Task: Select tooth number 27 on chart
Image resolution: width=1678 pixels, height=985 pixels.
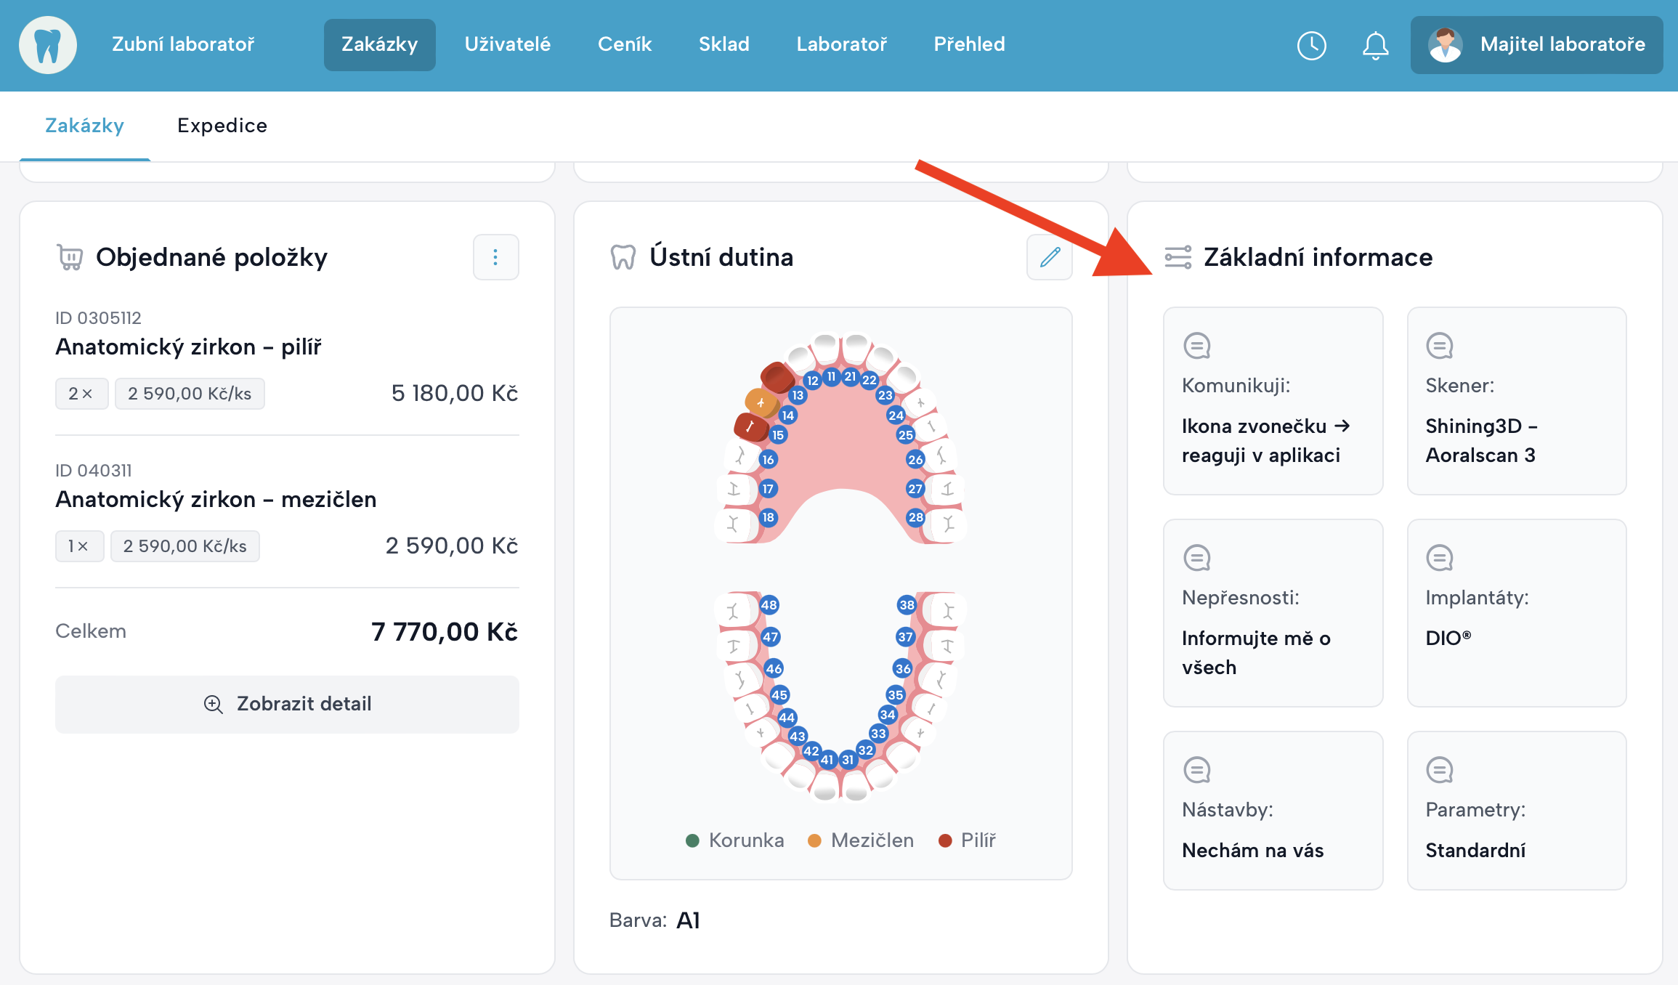Action: click(x=915, y=489)
